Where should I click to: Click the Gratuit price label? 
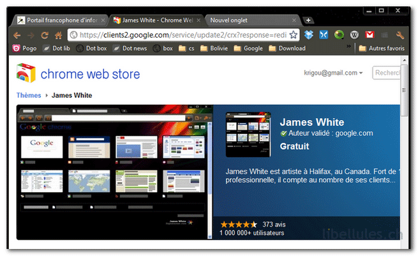294,146
